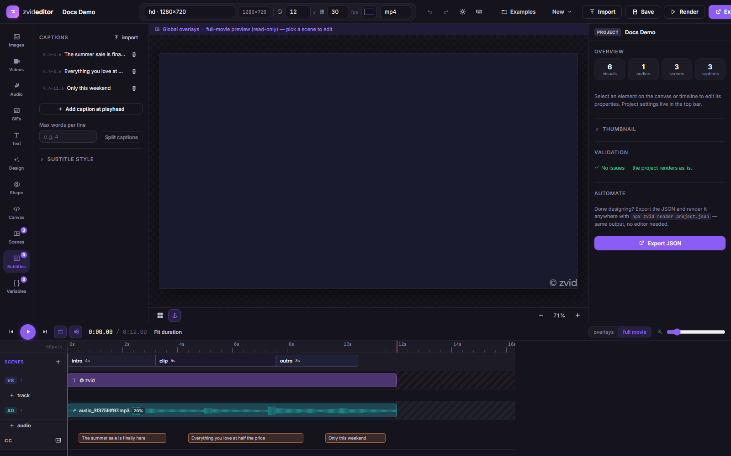Open the Shape panel

pos(16,188)
